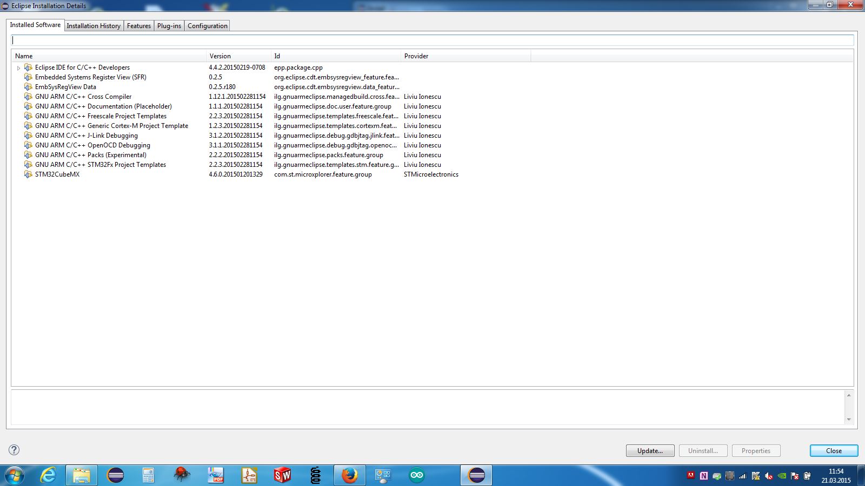The height and width of the screenshot is (486, 865).
Task: Open the SolidWorks taskbar icon
Action: [x=282, y=475]
